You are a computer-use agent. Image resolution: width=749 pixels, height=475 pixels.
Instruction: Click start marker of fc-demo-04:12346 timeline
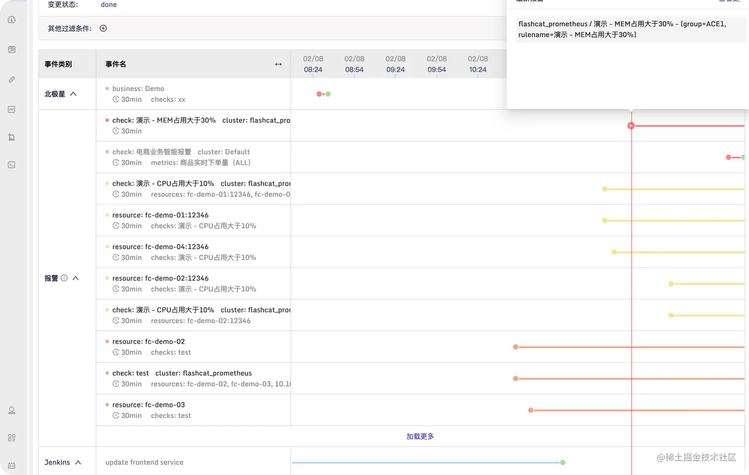[x=614, y=252]
